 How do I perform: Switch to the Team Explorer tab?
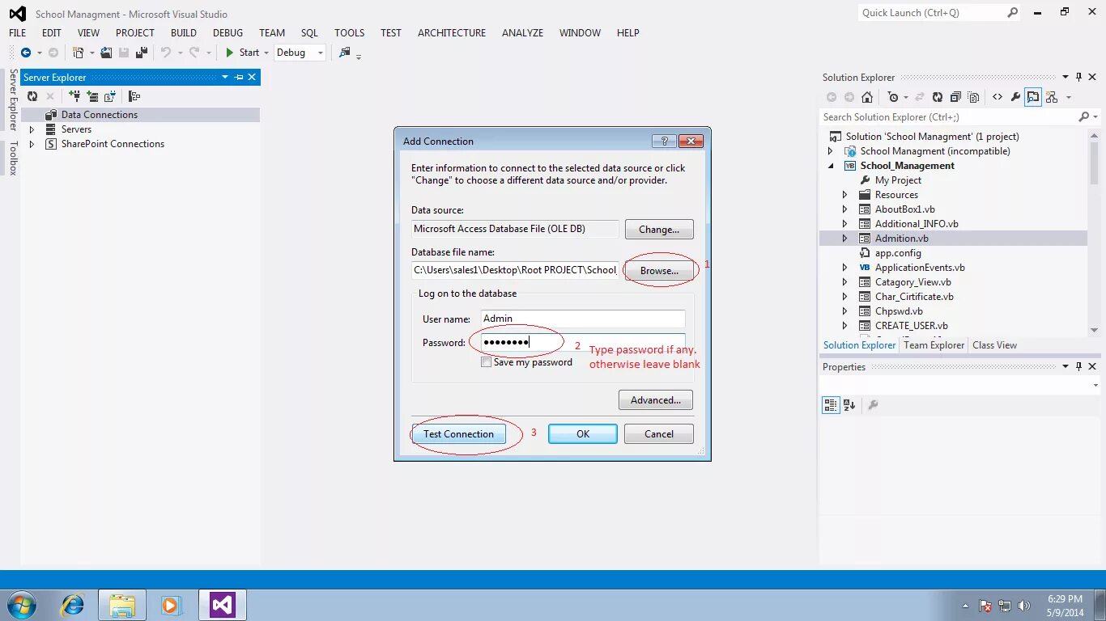(934, 345)
